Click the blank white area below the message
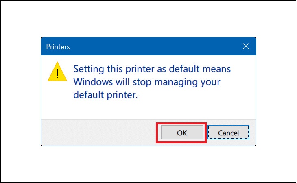Screen dimensions: 297x183 tap(148, 110)
